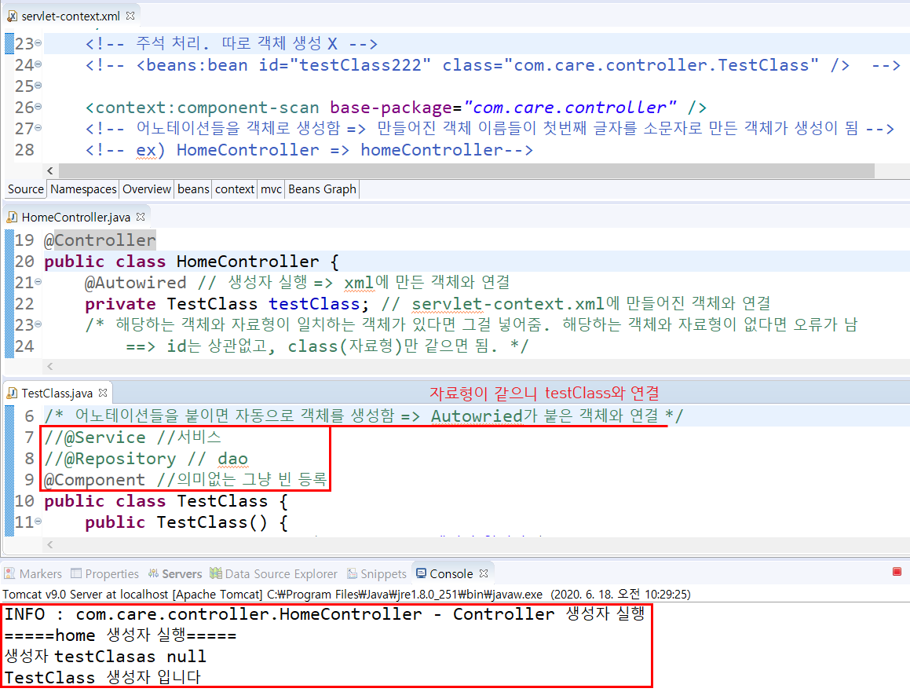Click the //@Service commented line
The width and height of the screenshot is (910, 692).
point(133,438)
